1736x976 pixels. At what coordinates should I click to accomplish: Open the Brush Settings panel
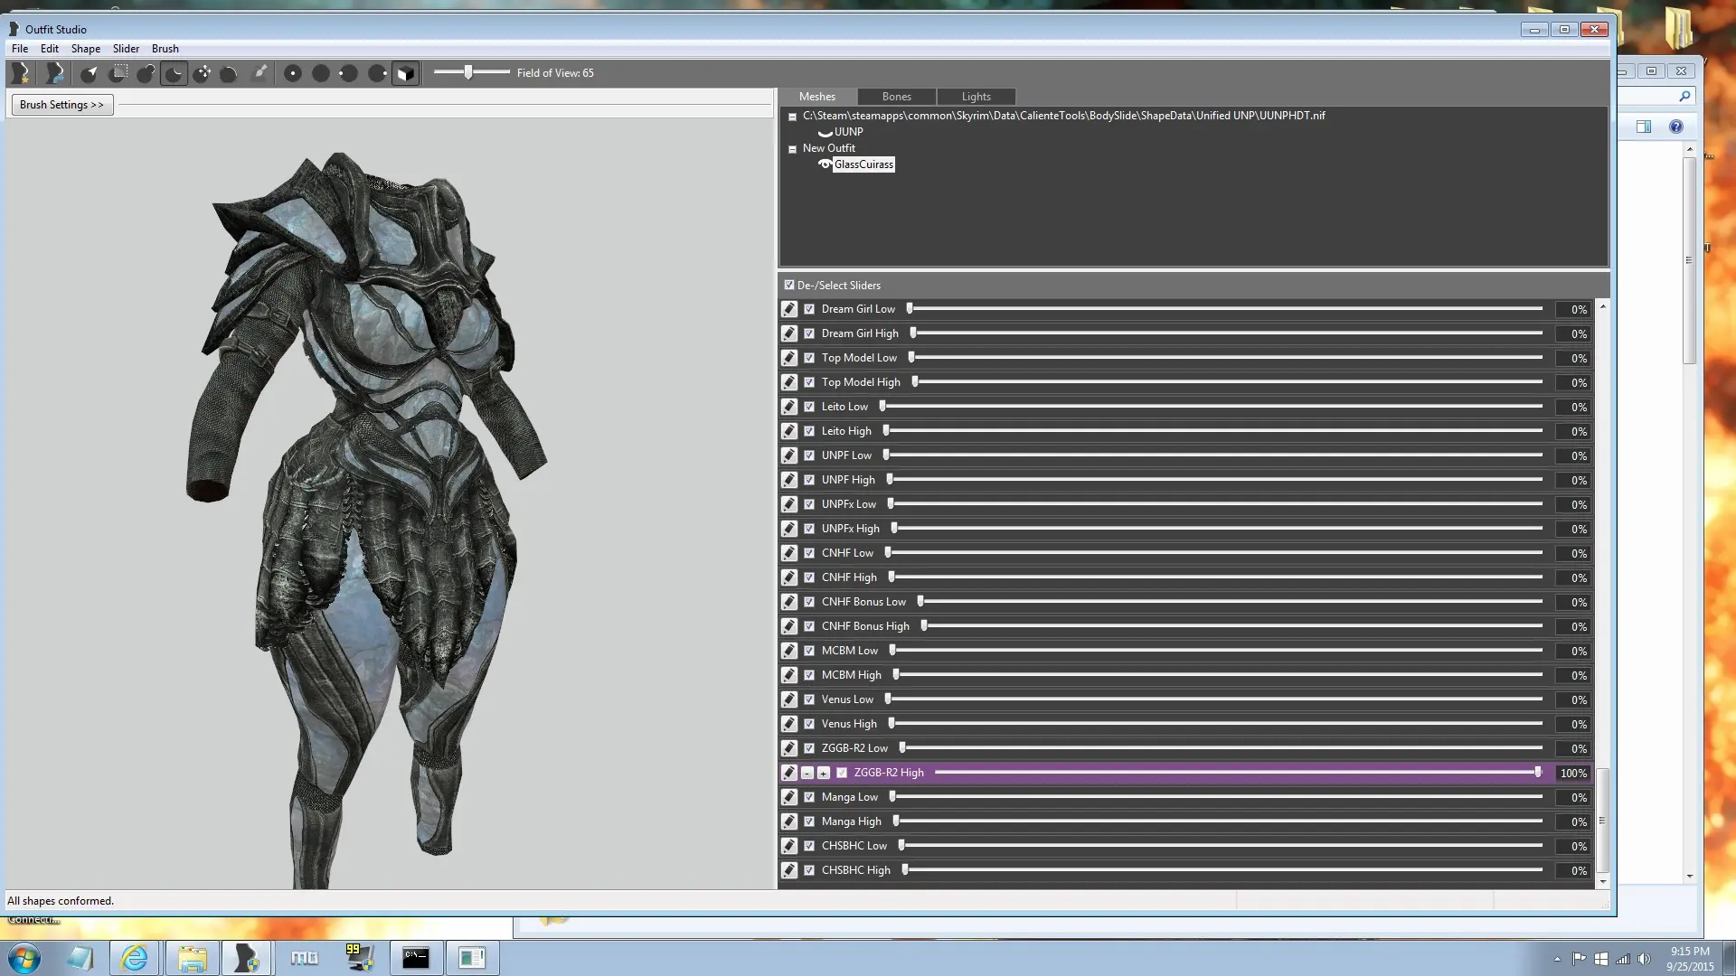61,104
